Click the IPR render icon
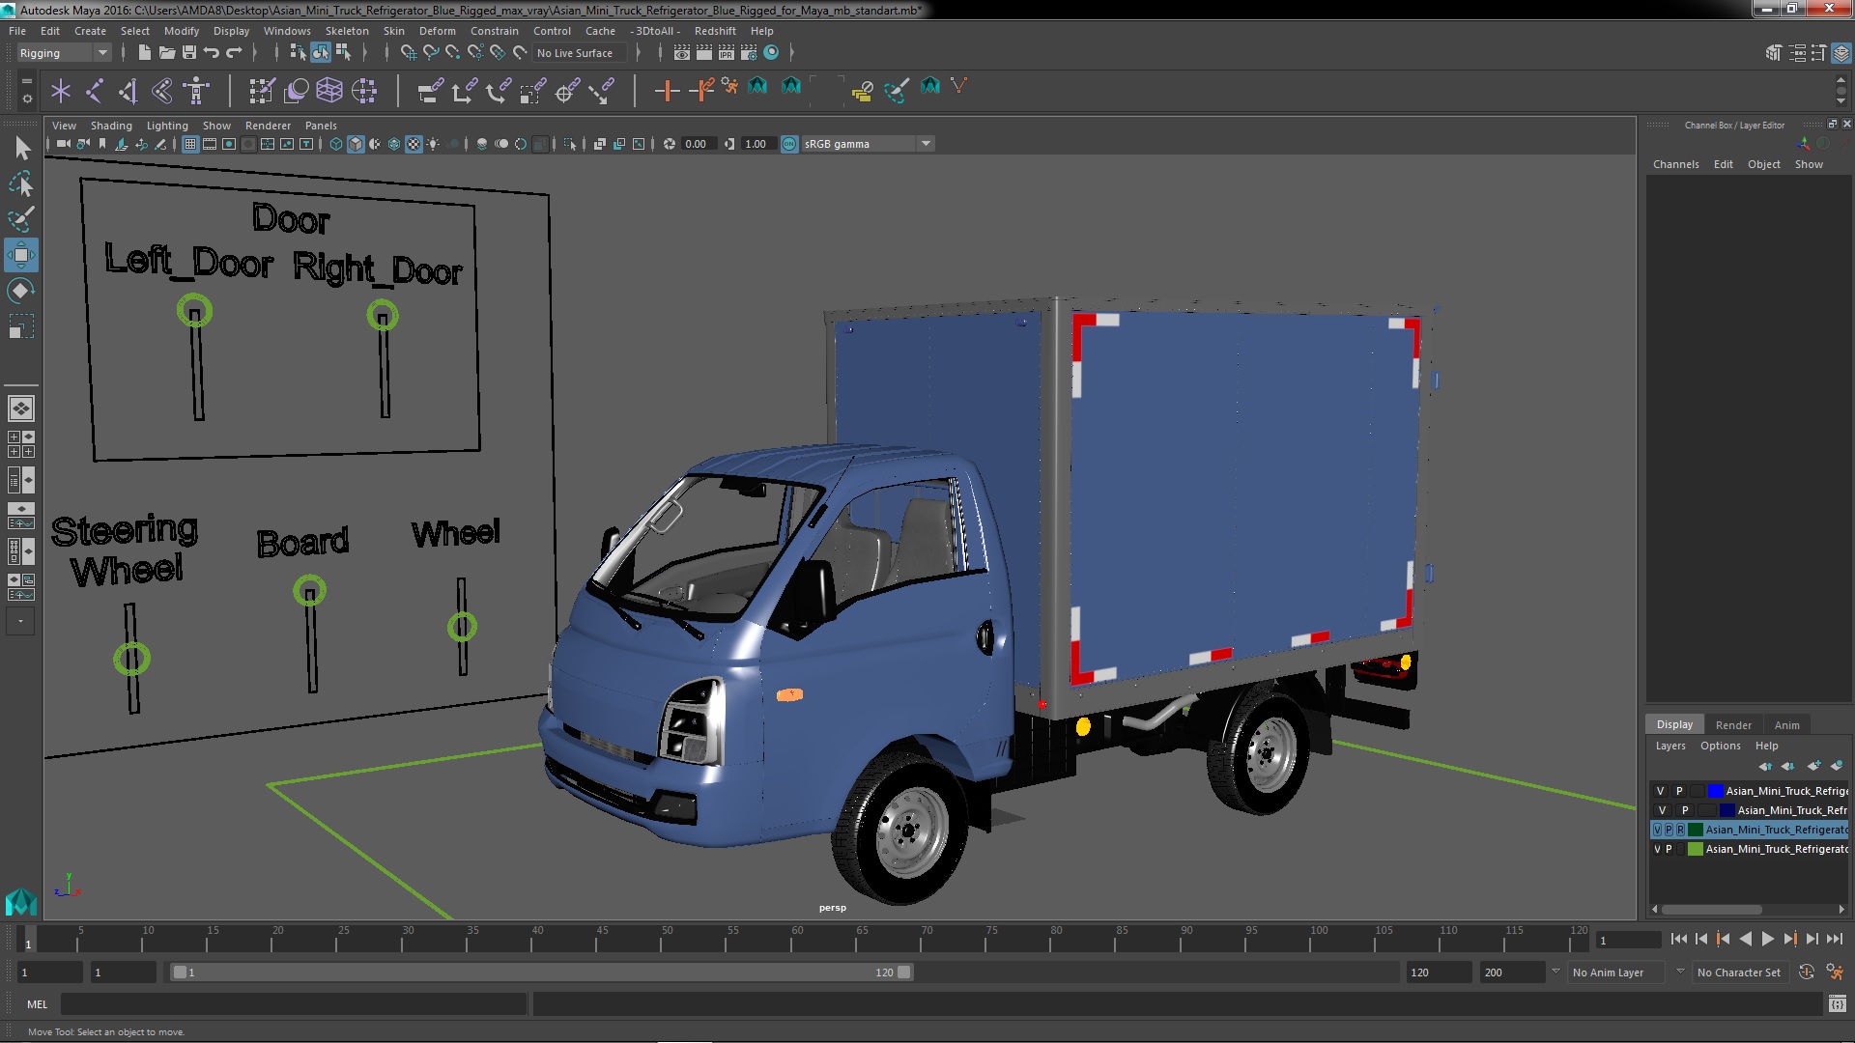 click(727, 52)
